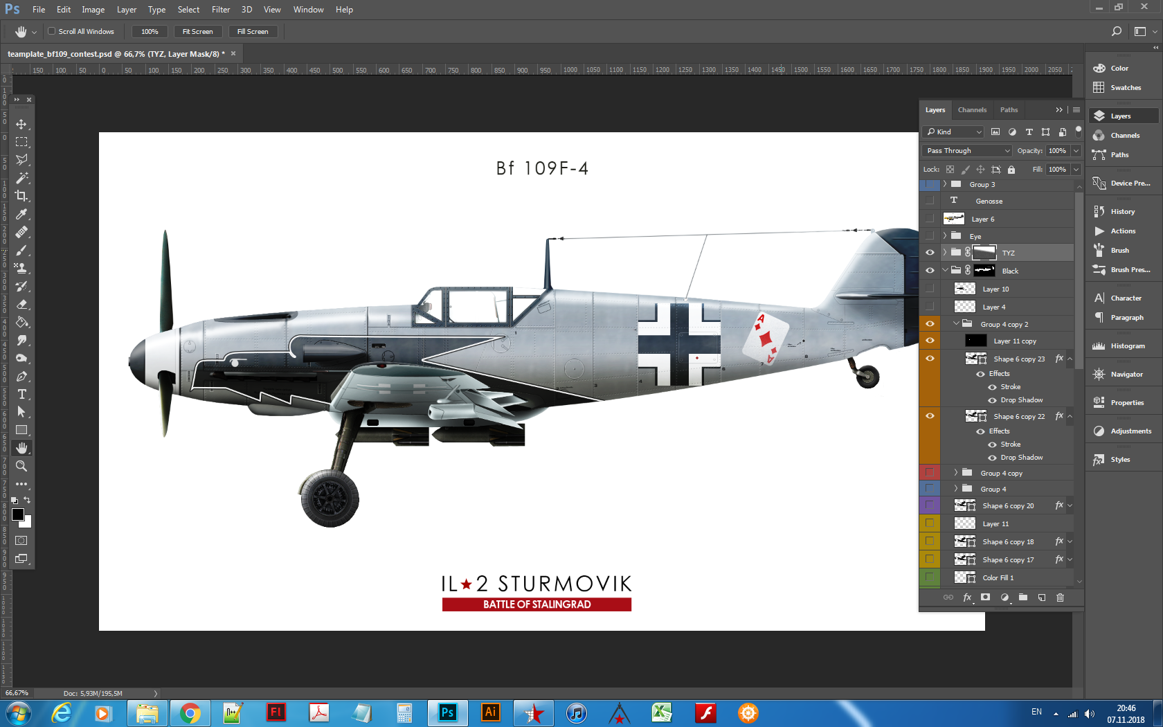Image resolution: width=1163 pixels, height=727 pixels.
Task: Hide the TYZ group layer
Action: coord(930,253)
